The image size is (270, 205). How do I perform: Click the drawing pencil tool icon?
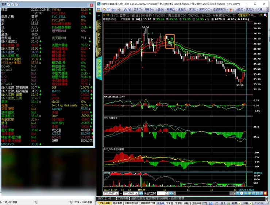point(261,193)
